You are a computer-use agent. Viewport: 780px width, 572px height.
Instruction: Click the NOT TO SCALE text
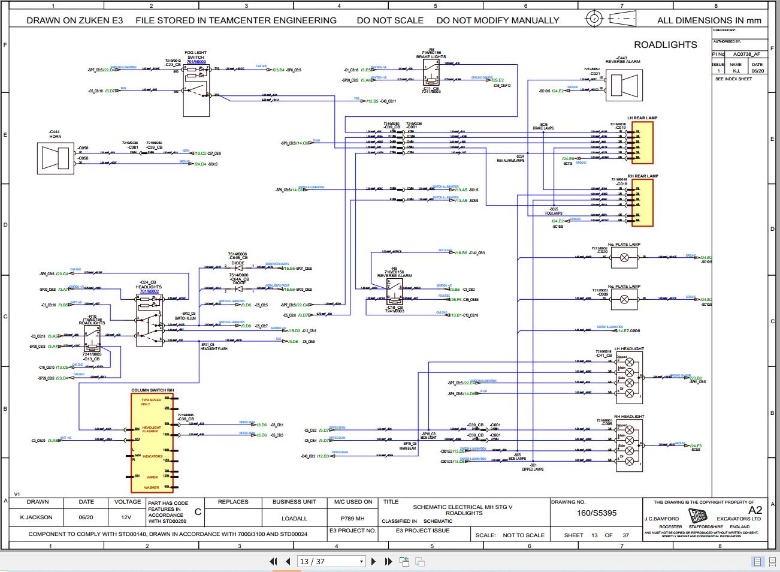pyautogui.click(x=524, y=535)
